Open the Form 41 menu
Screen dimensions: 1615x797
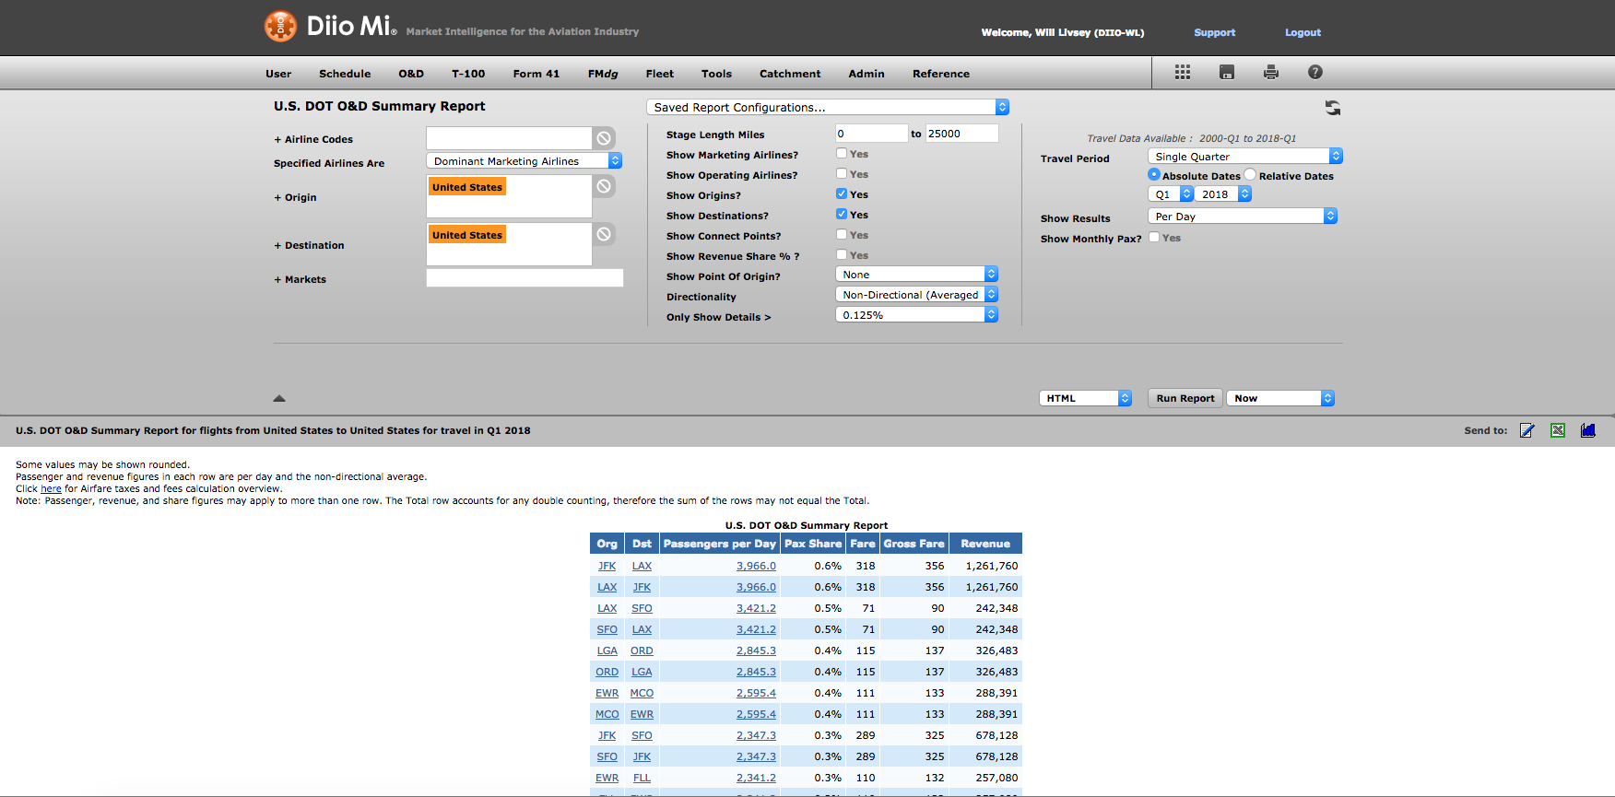[536, 74]
